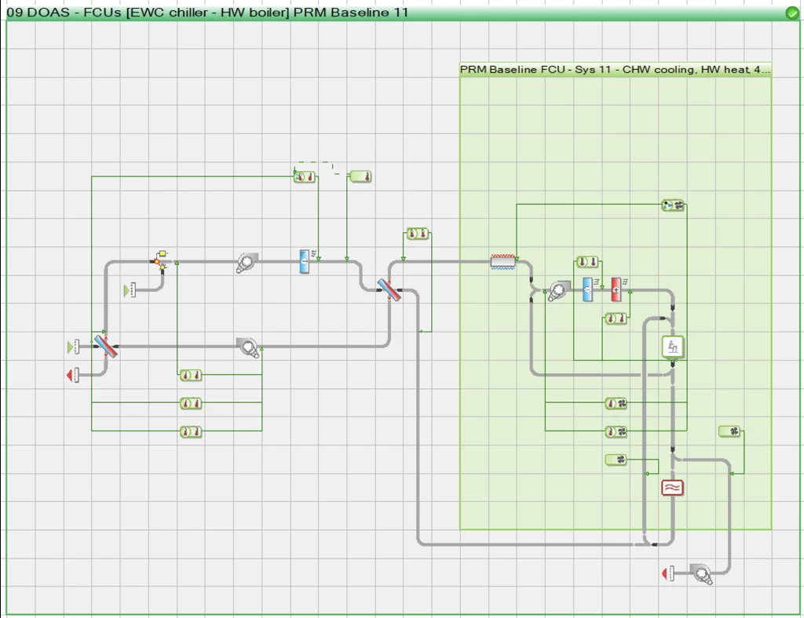Viewport: 804px width, 618px height.
Task: Open the lowest of three stacked DOAS controllers
Action: [x=191, y=431]
